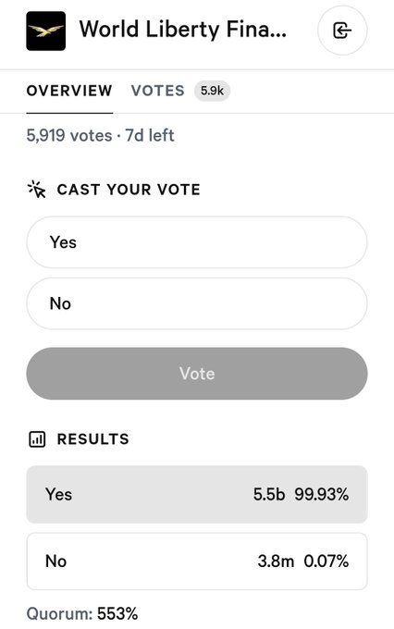Click the login arrow icon button
This screenshot has height=629, width=394.
tap(342, 31)
